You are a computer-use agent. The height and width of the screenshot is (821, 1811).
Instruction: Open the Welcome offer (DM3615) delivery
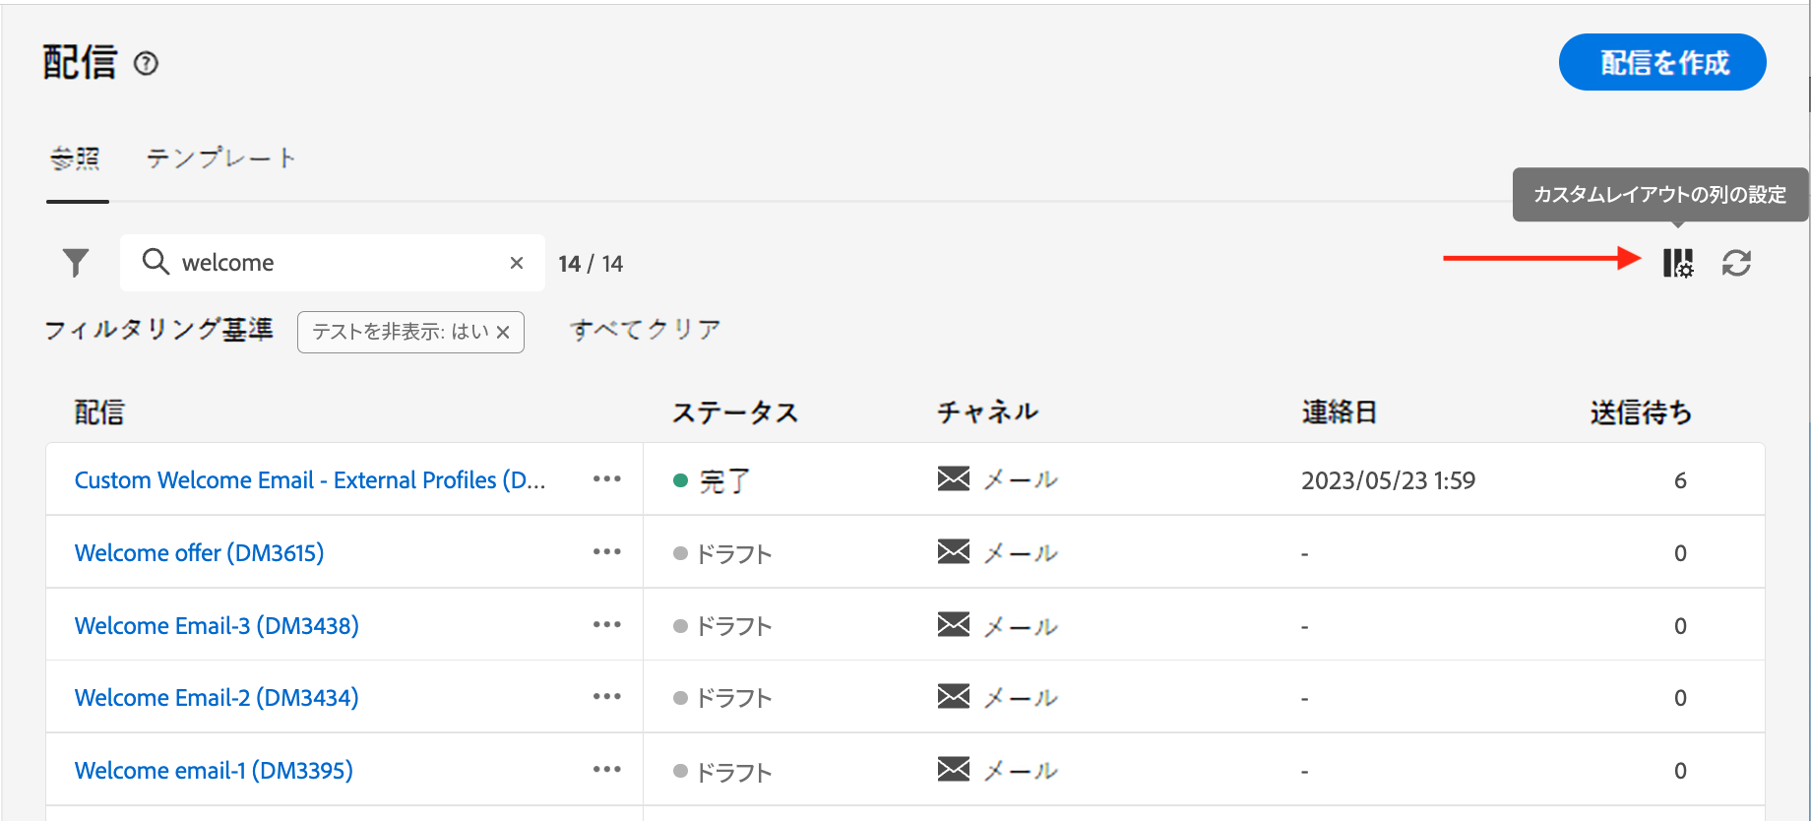[x=199, y=553]
